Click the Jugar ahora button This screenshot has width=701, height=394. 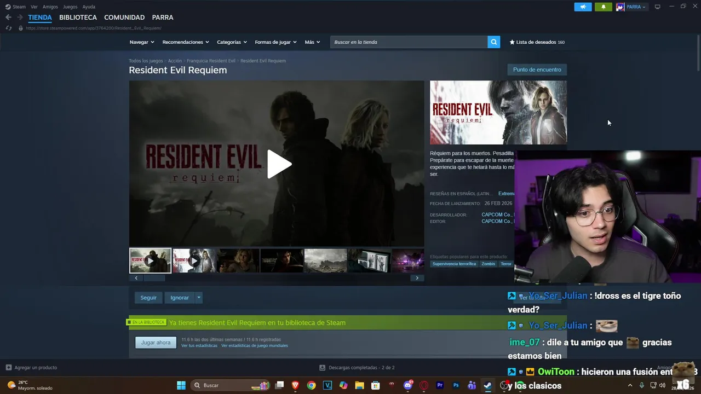[156, 343]
